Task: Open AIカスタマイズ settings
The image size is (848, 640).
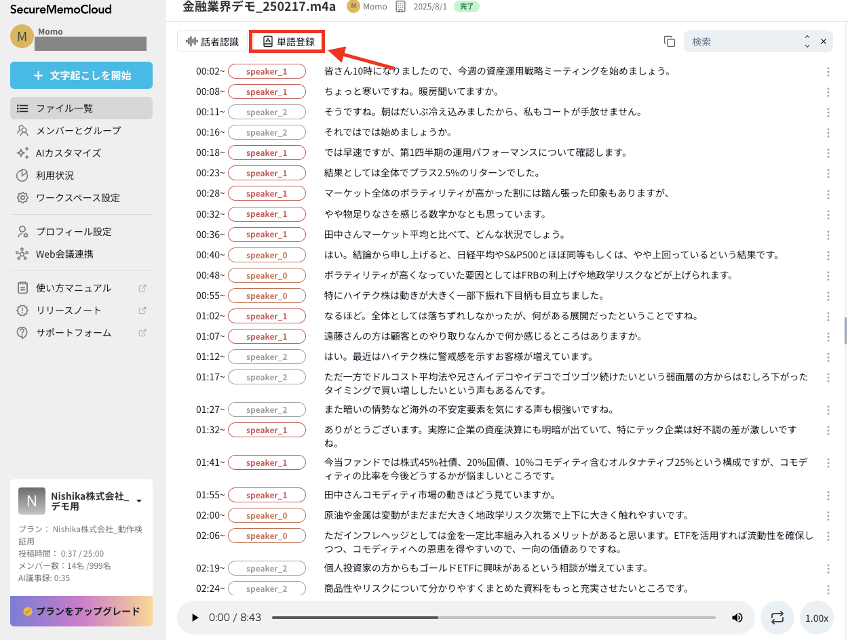Action: 68,153
